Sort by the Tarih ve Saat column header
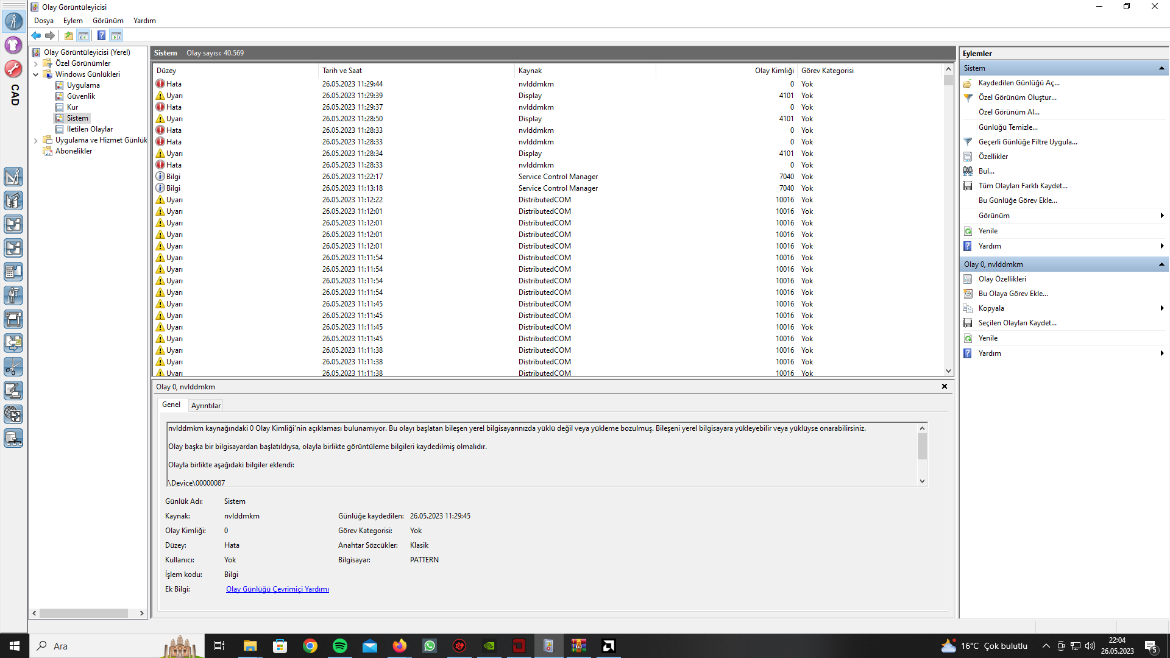 [342, 71]
